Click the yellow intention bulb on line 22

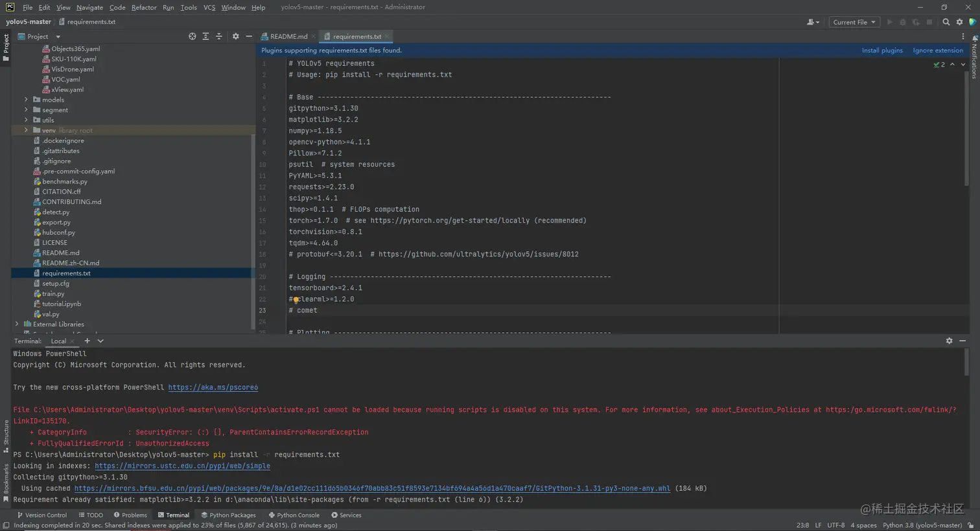296,299
